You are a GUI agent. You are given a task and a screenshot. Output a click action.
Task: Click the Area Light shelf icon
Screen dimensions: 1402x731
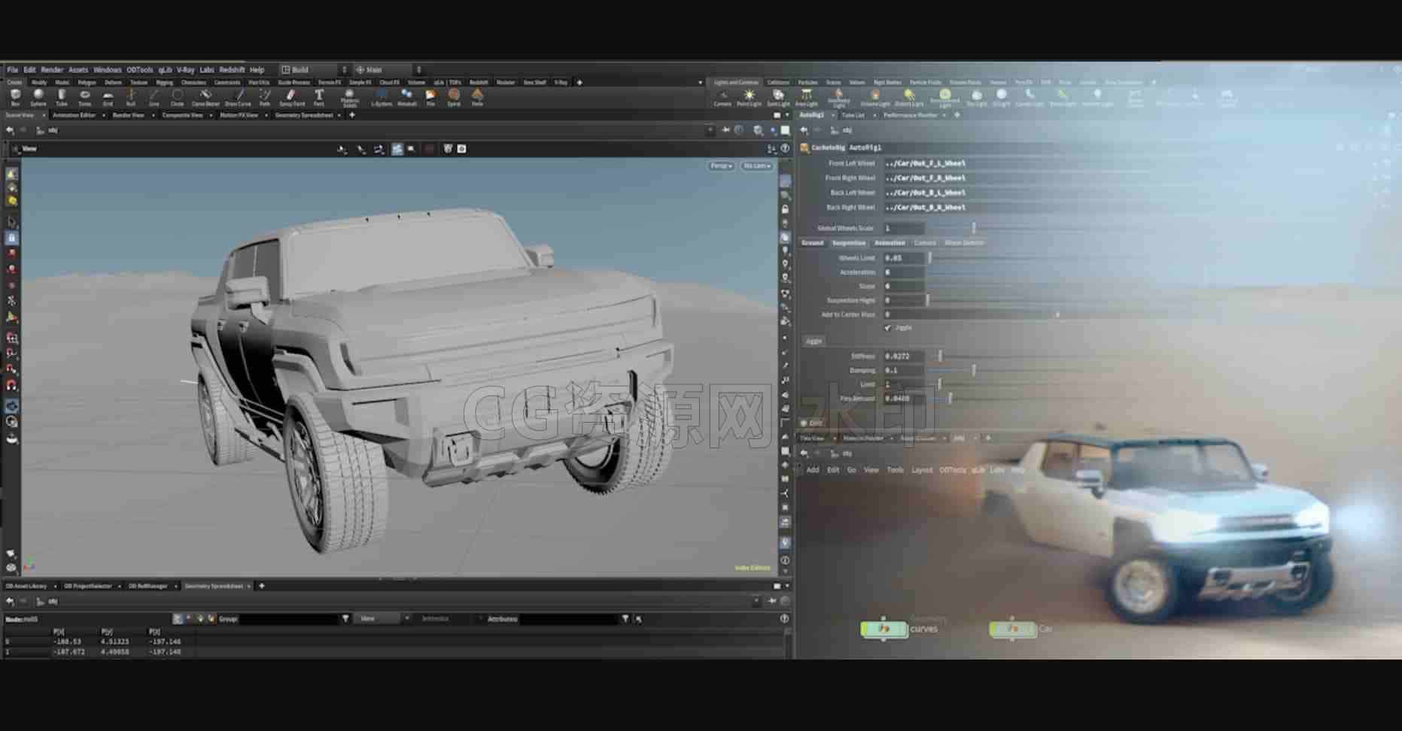[806, 97]
